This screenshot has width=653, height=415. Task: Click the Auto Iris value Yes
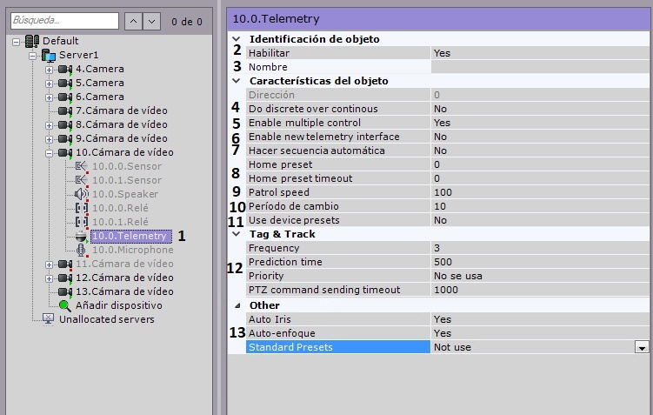[540, 319]
